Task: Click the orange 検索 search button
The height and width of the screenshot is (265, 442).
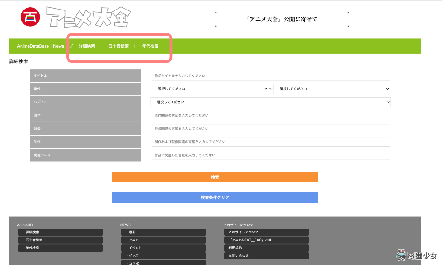Action: (215, 177)
